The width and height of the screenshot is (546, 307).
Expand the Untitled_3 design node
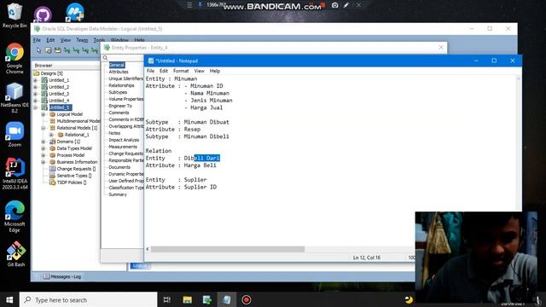pyautogui.click(x=36, y=94)
